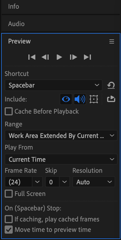Reset shortcut settings with the reset icon
Viewport: 121px width, 240px height.
click(111, 85)
